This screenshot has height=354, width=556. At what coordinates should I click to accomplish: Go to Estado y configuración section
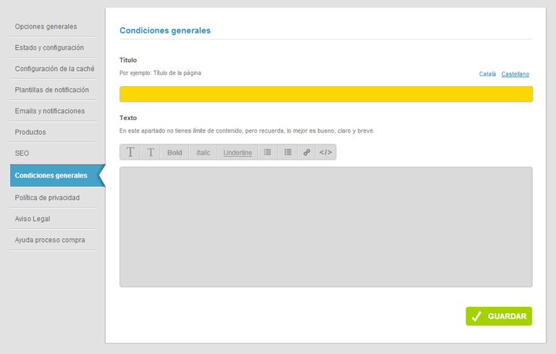click(x=49, y=48)
